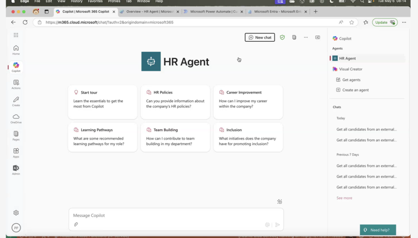Screen dimensions: 418x238
Task: Open the browser favorites list icon
Action: pyautogui.click(x=366, y=22)
